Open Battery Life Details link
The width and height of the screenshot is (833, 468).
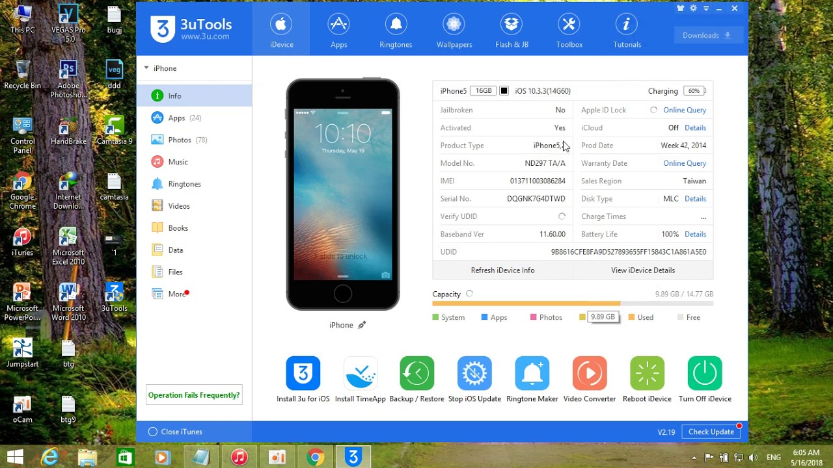point(695,234)
